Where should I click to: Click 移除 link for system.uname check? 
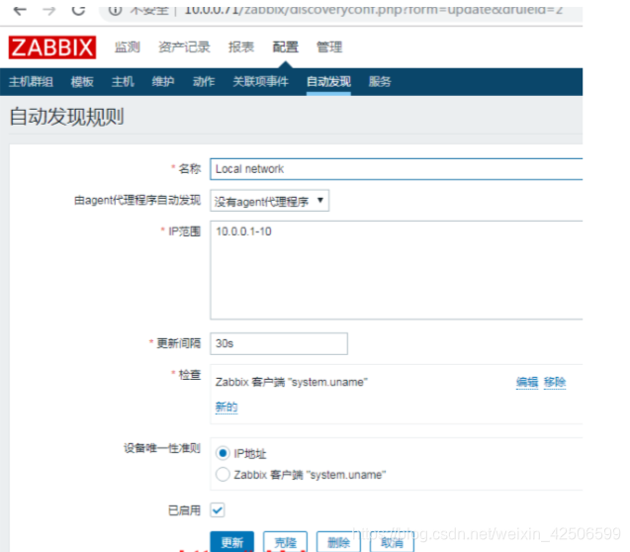pos(555,382)
